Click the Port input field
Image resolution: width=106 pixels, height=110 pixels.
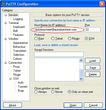coord(93,30)
